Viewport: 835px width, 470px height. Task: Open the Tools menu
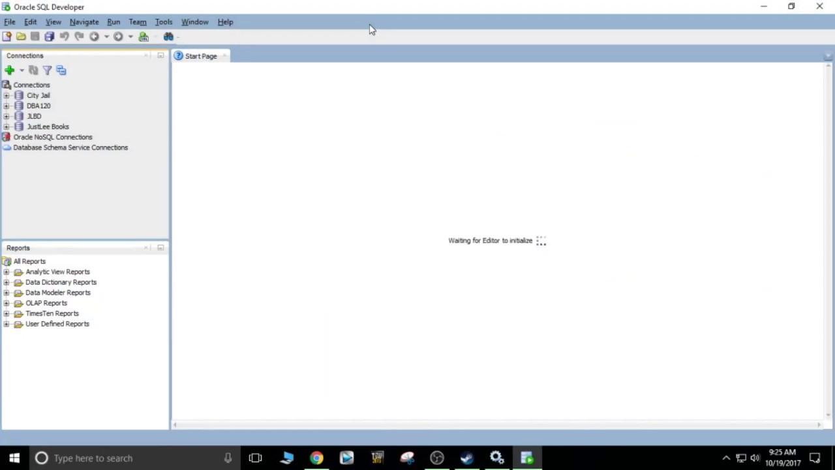pos(163,22)
